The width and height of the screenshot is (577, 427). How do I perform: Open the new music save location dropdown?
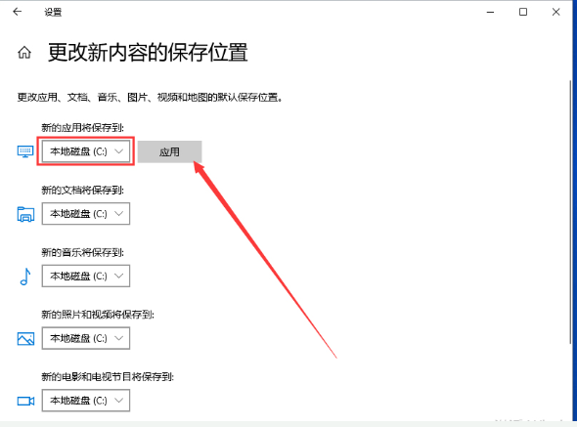click(x=86, y=276)
